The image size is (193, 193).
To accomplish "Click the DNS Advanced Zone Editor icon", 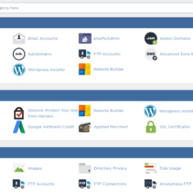I will pos(151,54).
